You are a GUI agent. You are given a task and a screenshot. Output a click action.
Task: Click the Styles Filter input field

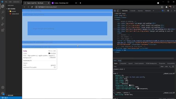click(x=136, y=67)
